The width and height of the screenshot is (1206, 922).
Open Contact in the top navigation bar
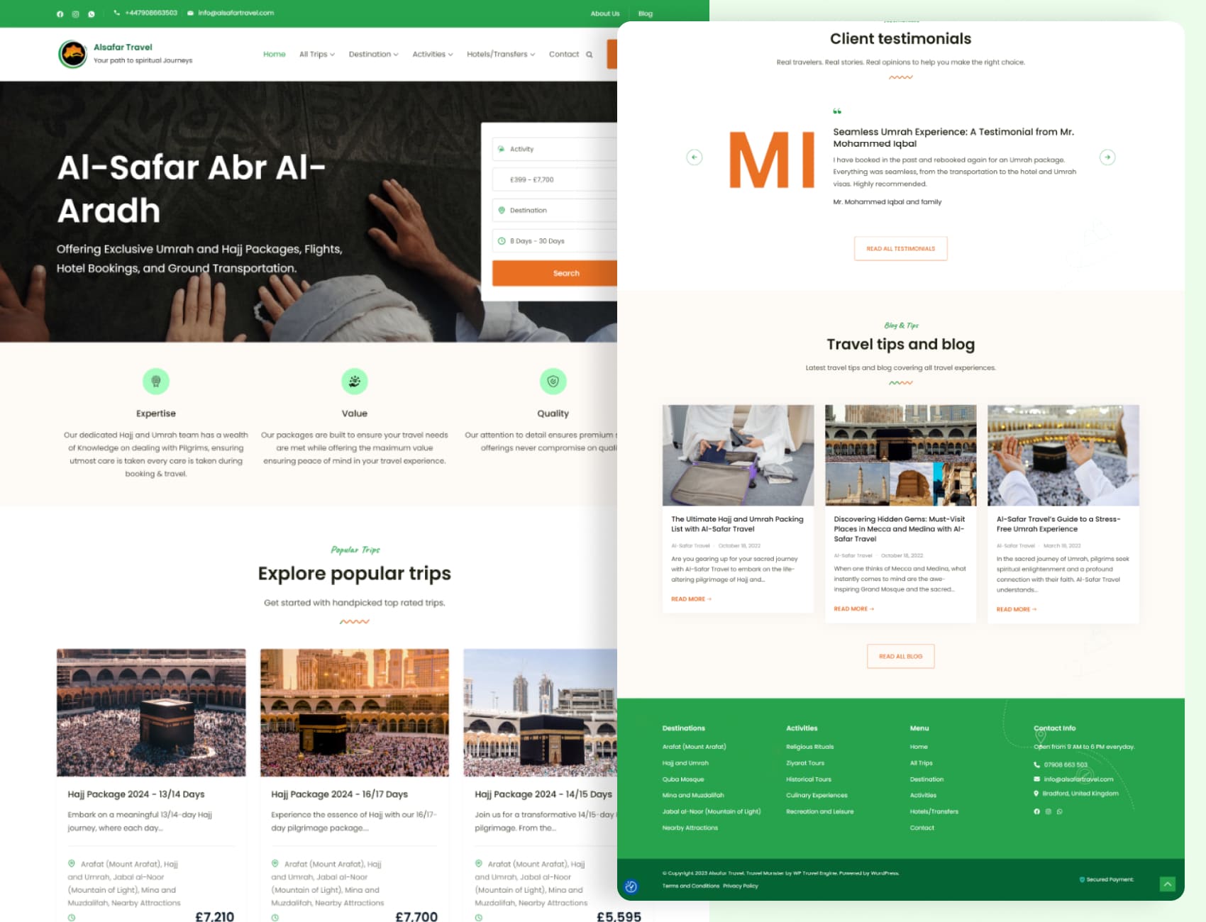pyautogui.click(x=564, y=55)
